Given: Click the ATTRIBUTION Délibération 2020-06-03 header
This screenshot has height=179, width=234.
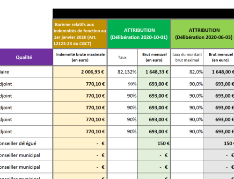Looking at the screenshot, I should coord(203,34).
